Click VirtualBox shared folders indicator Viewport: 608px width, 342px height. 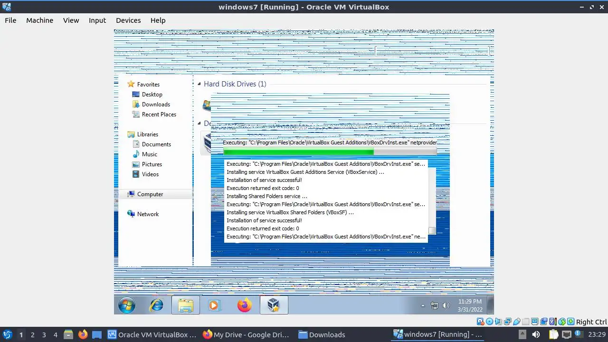click(525, 322)
